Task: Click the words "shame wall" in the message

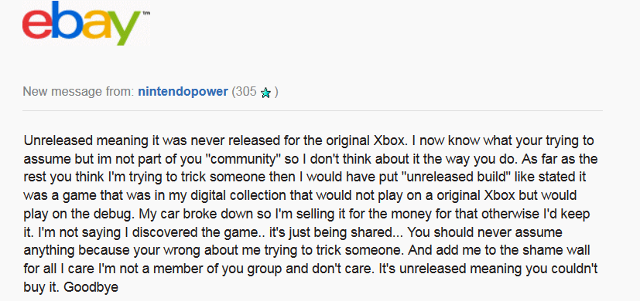Action: (x=560, y=251)
